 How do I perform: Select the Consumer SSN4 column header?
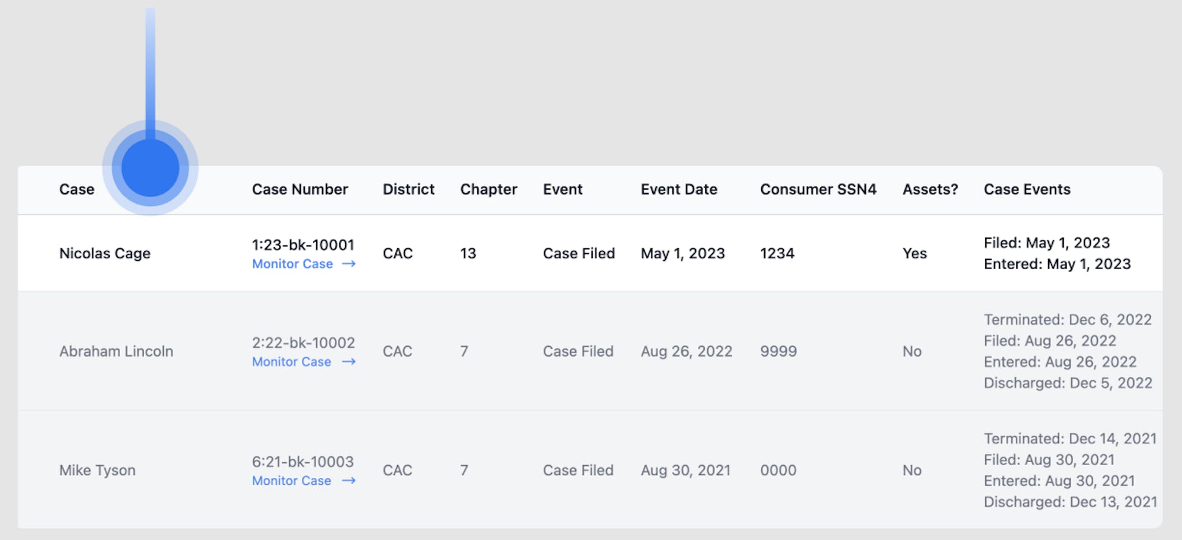coord(818,190)
